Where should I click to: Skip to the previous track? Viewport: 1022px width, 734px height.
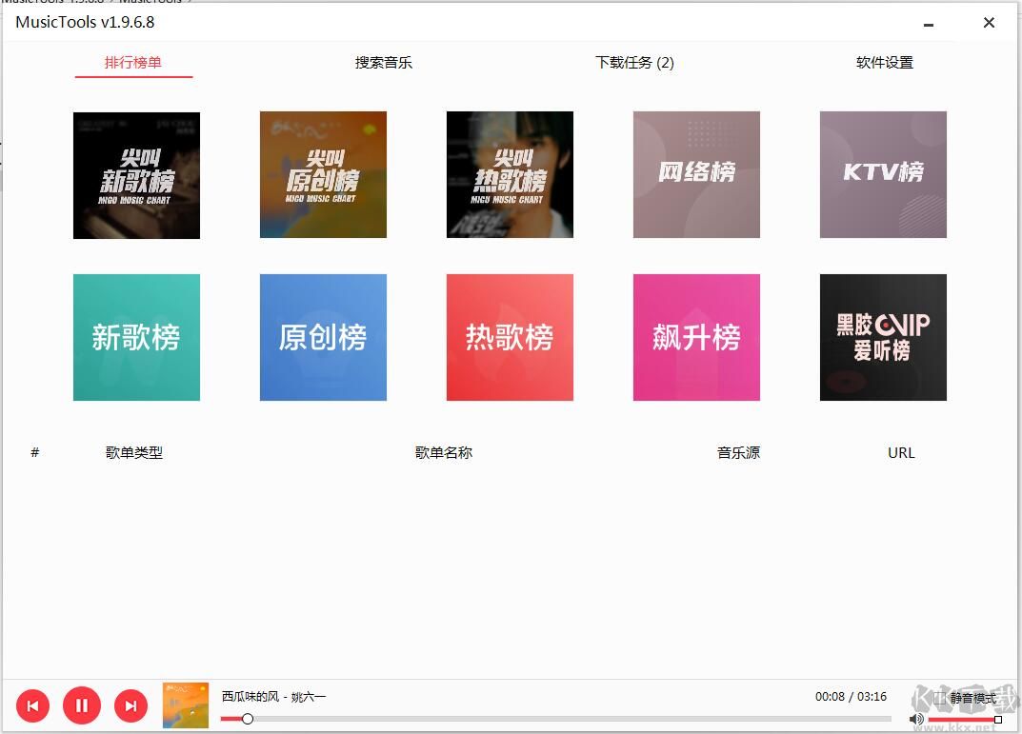coord(32,706)
